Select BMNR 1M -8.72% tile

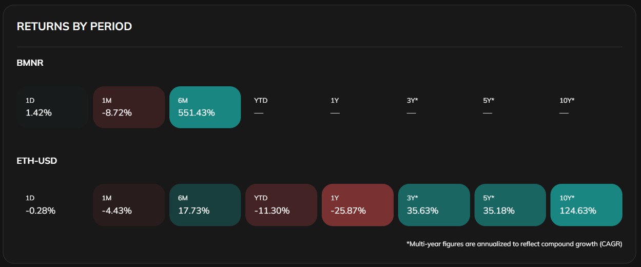coord(129,107)
